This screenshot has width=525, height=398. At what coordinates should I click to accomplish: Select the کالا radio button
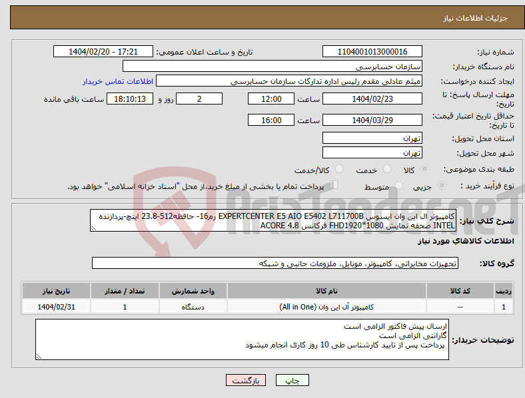pyautogui.click(x=424, y=169)
